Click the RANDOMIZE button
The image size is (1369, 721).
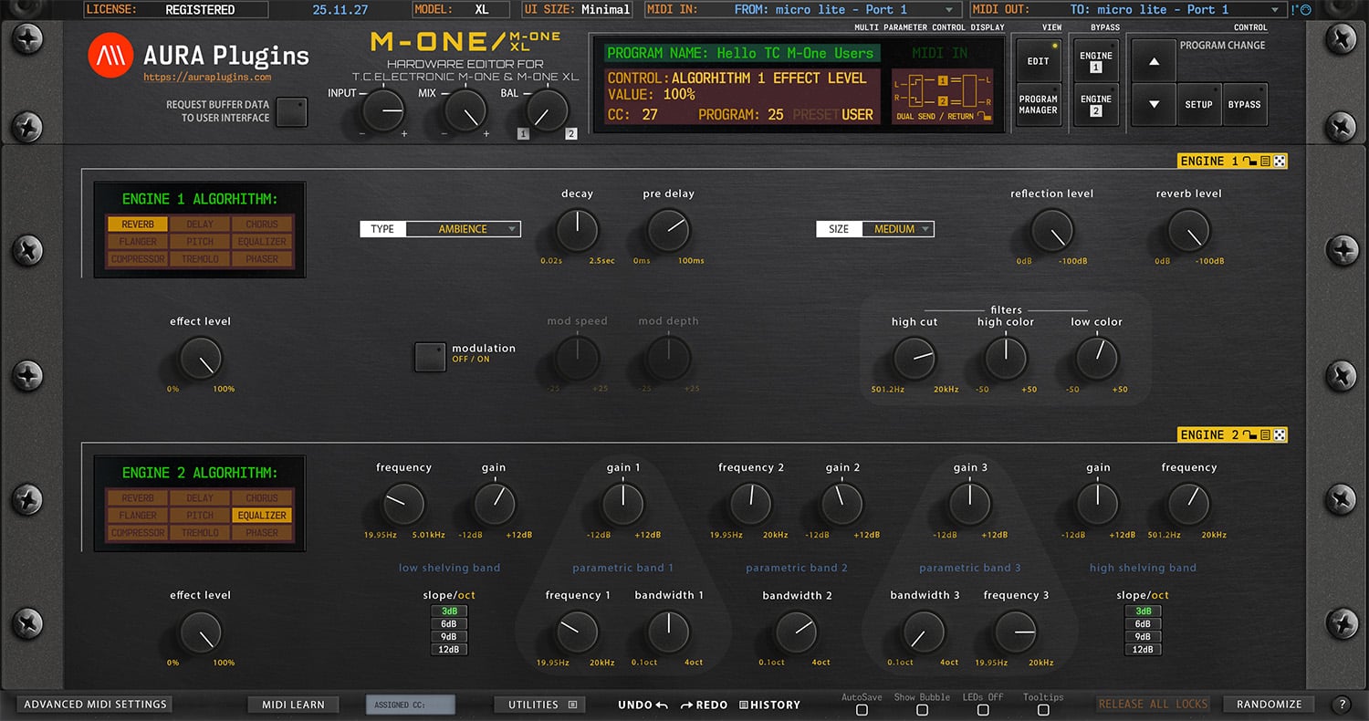(1269, 704)
